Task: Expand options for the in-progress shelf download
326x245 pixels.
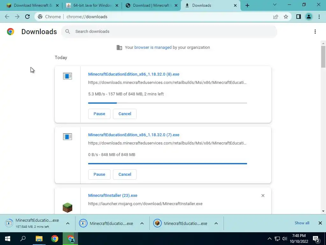Action: pyautogui.click(x=68, y=223)
